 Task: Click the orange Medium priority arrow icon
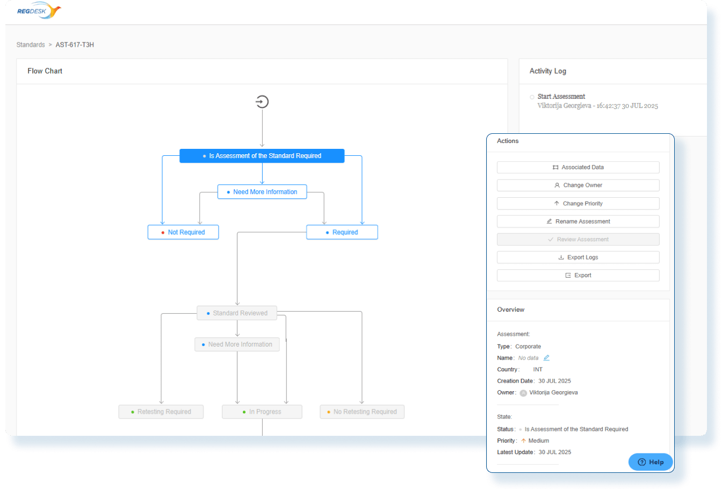(523, 441)
